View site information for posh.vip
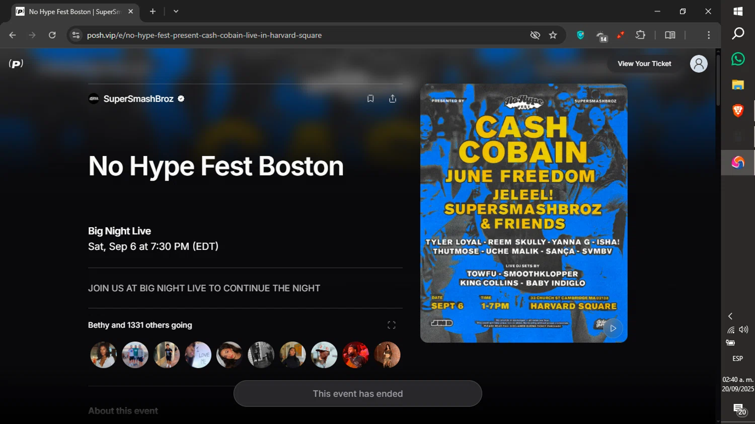 pos(76,35)
